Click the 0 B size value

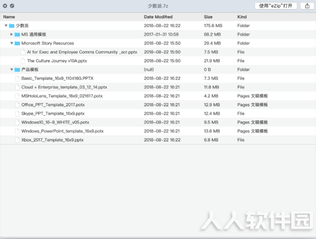tap(208, 70)
